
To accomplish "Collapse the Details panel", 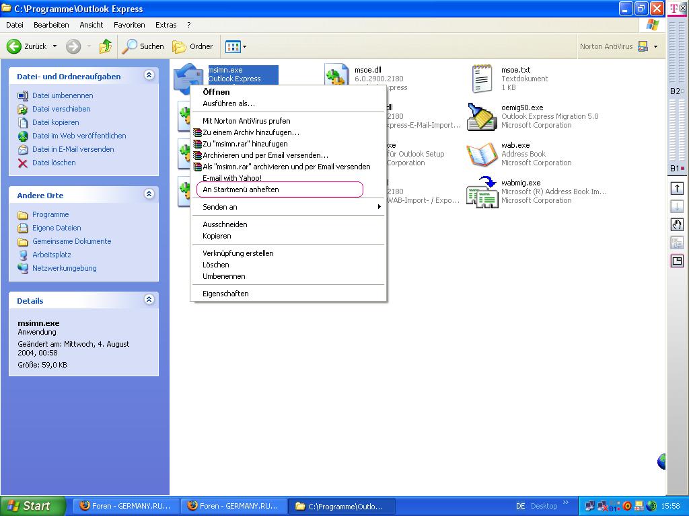I will click(149, 300).
